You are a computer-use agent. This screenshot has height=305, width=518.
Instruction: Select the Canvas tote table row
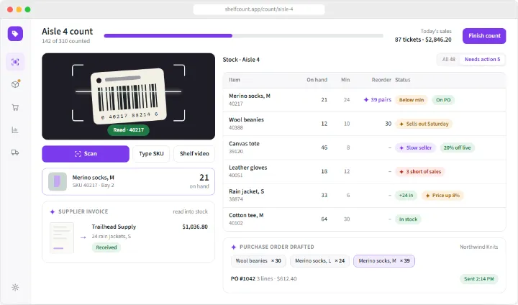point(364,147)
